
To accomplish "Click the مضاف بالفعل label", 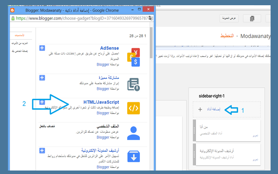I will tap(47, 126).
